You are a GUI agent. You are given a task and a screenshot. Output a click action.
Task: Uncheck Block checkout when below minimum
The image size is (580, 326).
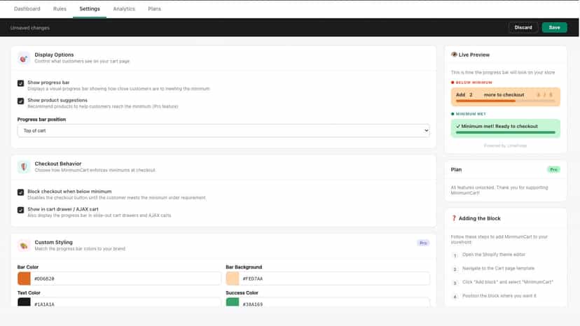coord(21,192)
